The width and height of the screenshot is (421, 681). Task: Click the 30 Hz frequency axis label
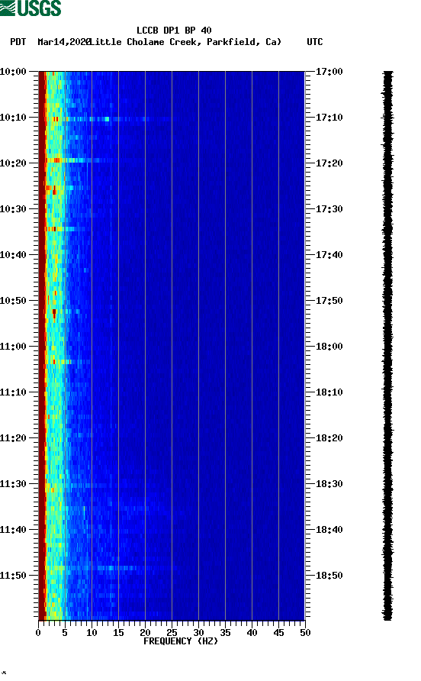pyautogui.click(x=198, y=633)
